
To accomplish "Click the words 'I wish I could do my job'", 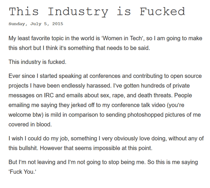I will pyautogui.click(x=39, y=139).
